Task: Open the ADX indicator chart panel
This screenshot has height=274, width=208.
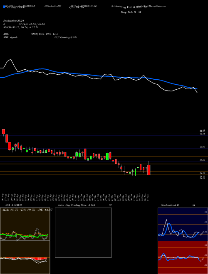Action: [25, 224]
